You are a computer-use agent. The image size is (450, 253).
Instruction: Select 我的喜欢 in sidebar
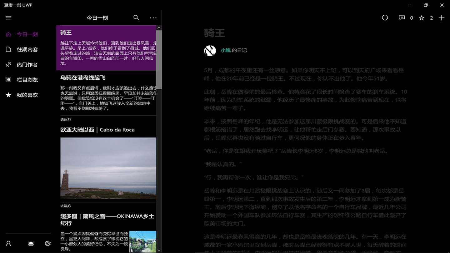pyautogui.click(x=27, y=95)
